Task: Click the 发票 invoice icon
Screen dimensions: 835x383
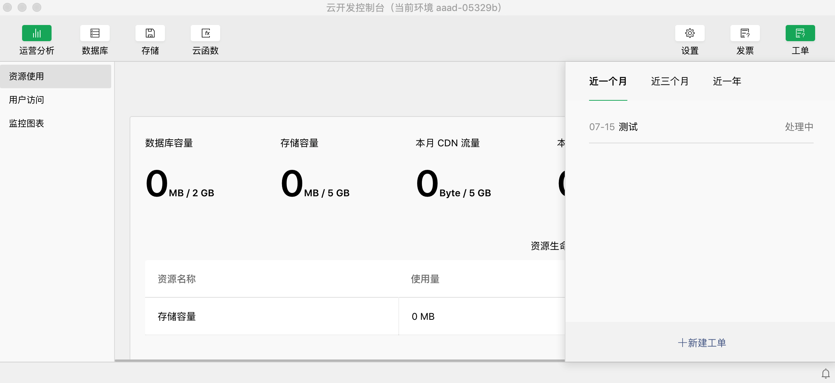Action: click(745, 33)
